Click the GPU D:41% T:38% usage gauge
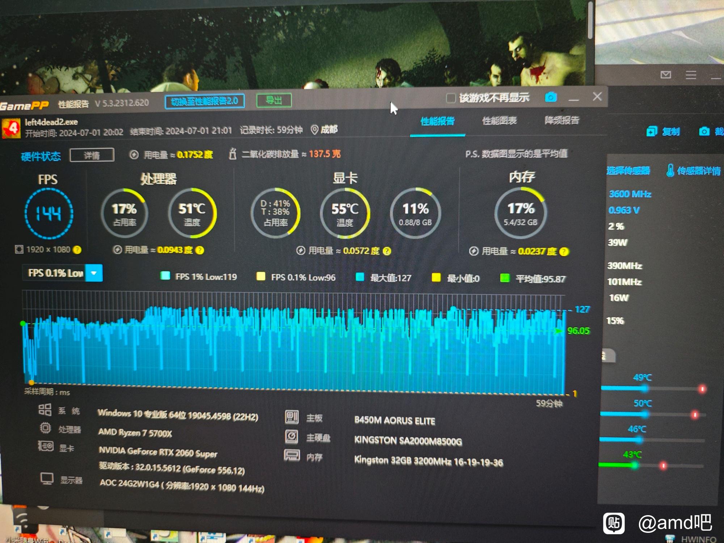 (x=275, y=213)
